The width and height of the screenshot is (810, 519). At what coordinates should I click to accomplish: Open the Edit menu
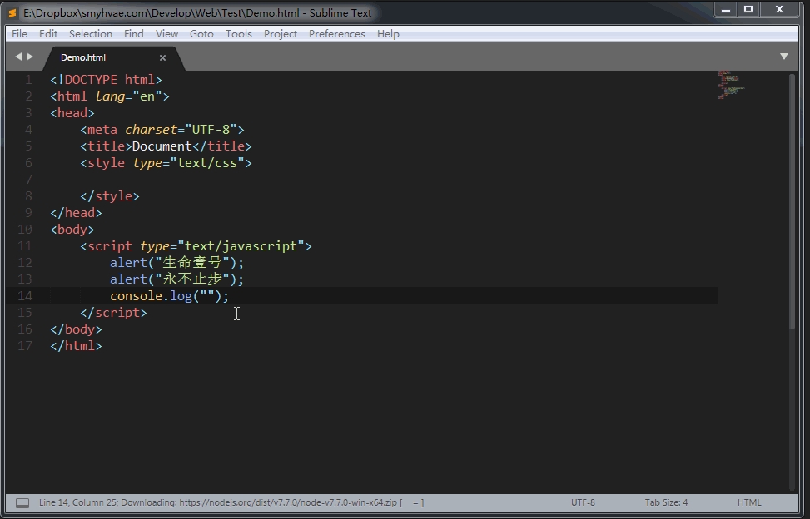point(48,34)
